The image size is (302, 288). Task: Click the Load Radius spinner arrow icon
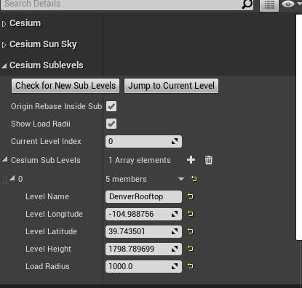[175, 266]
